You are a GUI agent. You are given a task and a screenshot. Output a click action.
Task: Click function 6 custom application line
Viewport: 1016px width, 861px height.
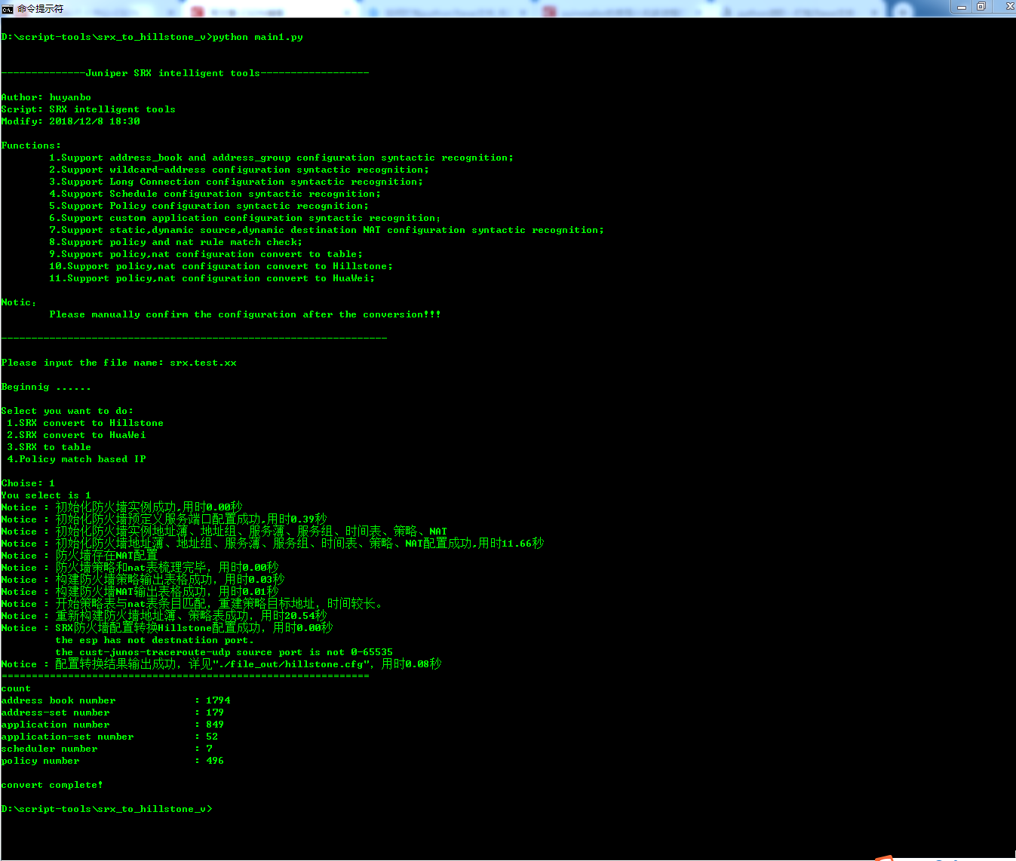(x=245, y=218)
